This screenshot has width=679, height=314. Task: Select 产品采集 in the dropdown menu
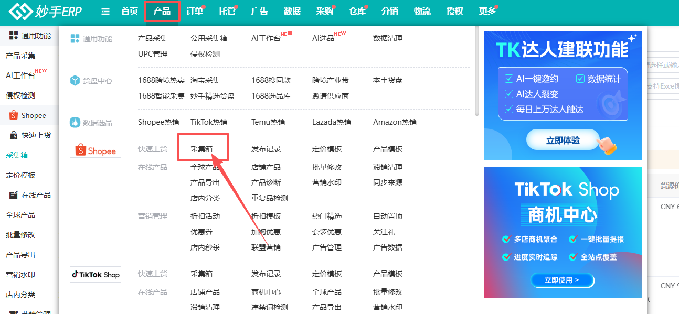point(153,38)
